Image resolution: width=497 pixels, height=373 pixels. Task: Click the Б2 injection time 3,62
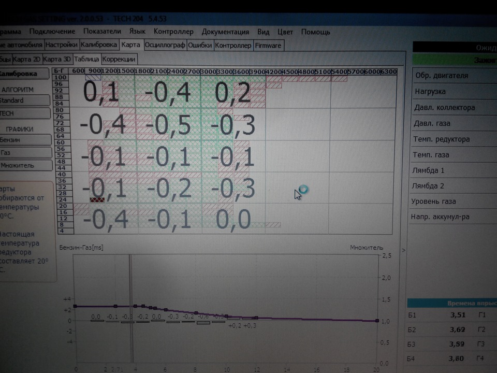[457, 329]
